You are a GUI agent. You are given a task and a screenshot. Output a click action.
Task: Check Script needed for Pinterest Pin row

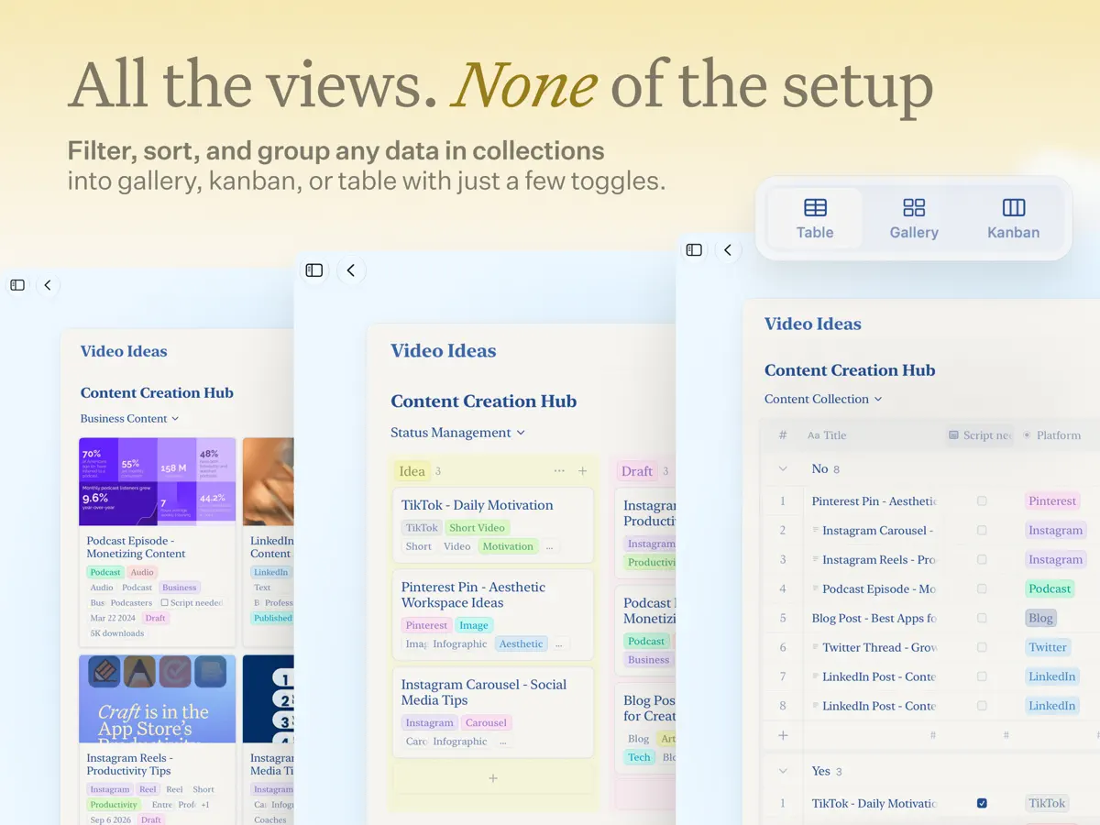click(x=982, y=501)
